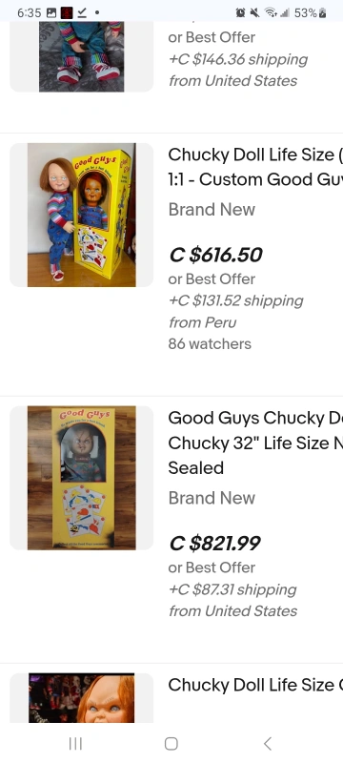Select the C $821.99 price
This screenshot has height=763, width=343.
(214, 543)
